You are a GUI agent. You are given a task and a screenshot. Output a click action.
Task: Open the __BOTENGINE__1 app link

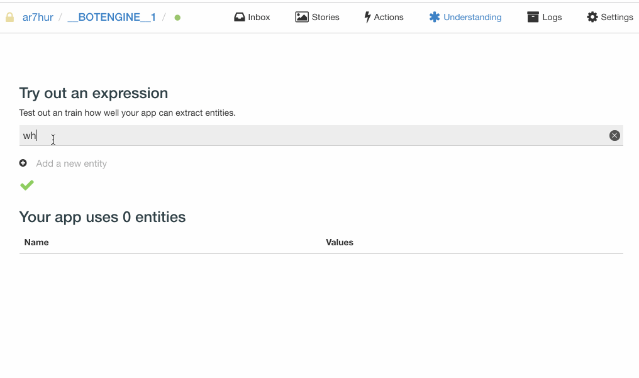(x=112, y=17)
